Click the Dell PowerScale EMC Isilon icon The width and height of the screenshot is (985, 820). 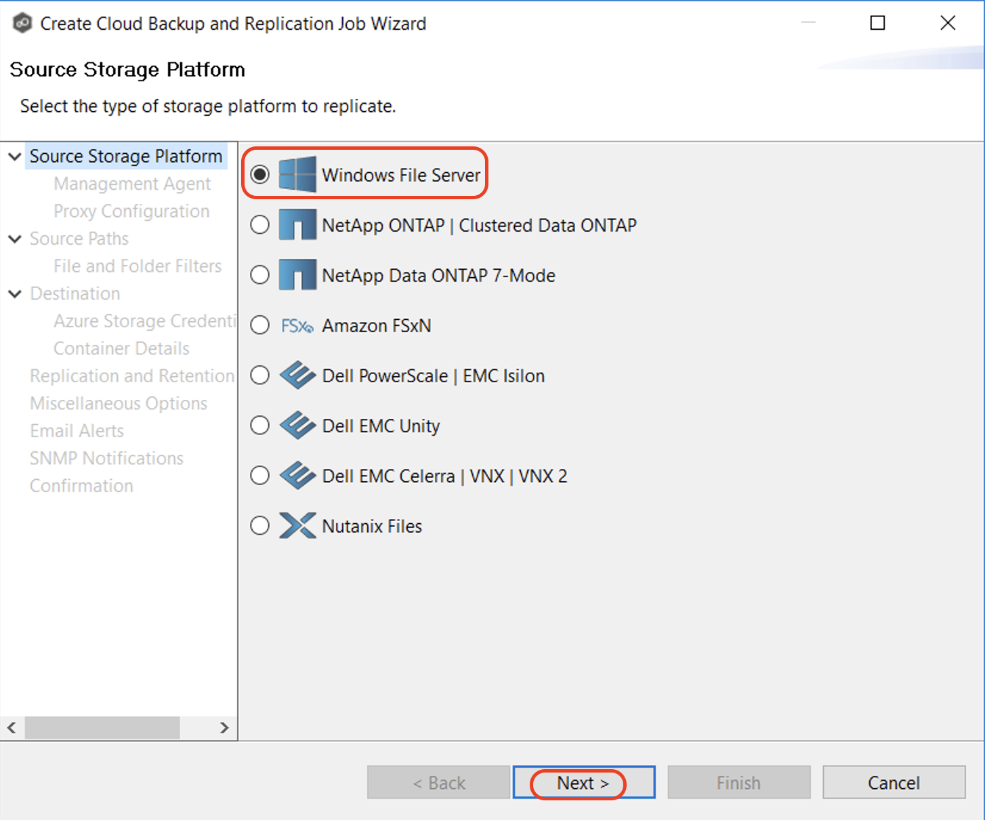(x=297, y=375)
